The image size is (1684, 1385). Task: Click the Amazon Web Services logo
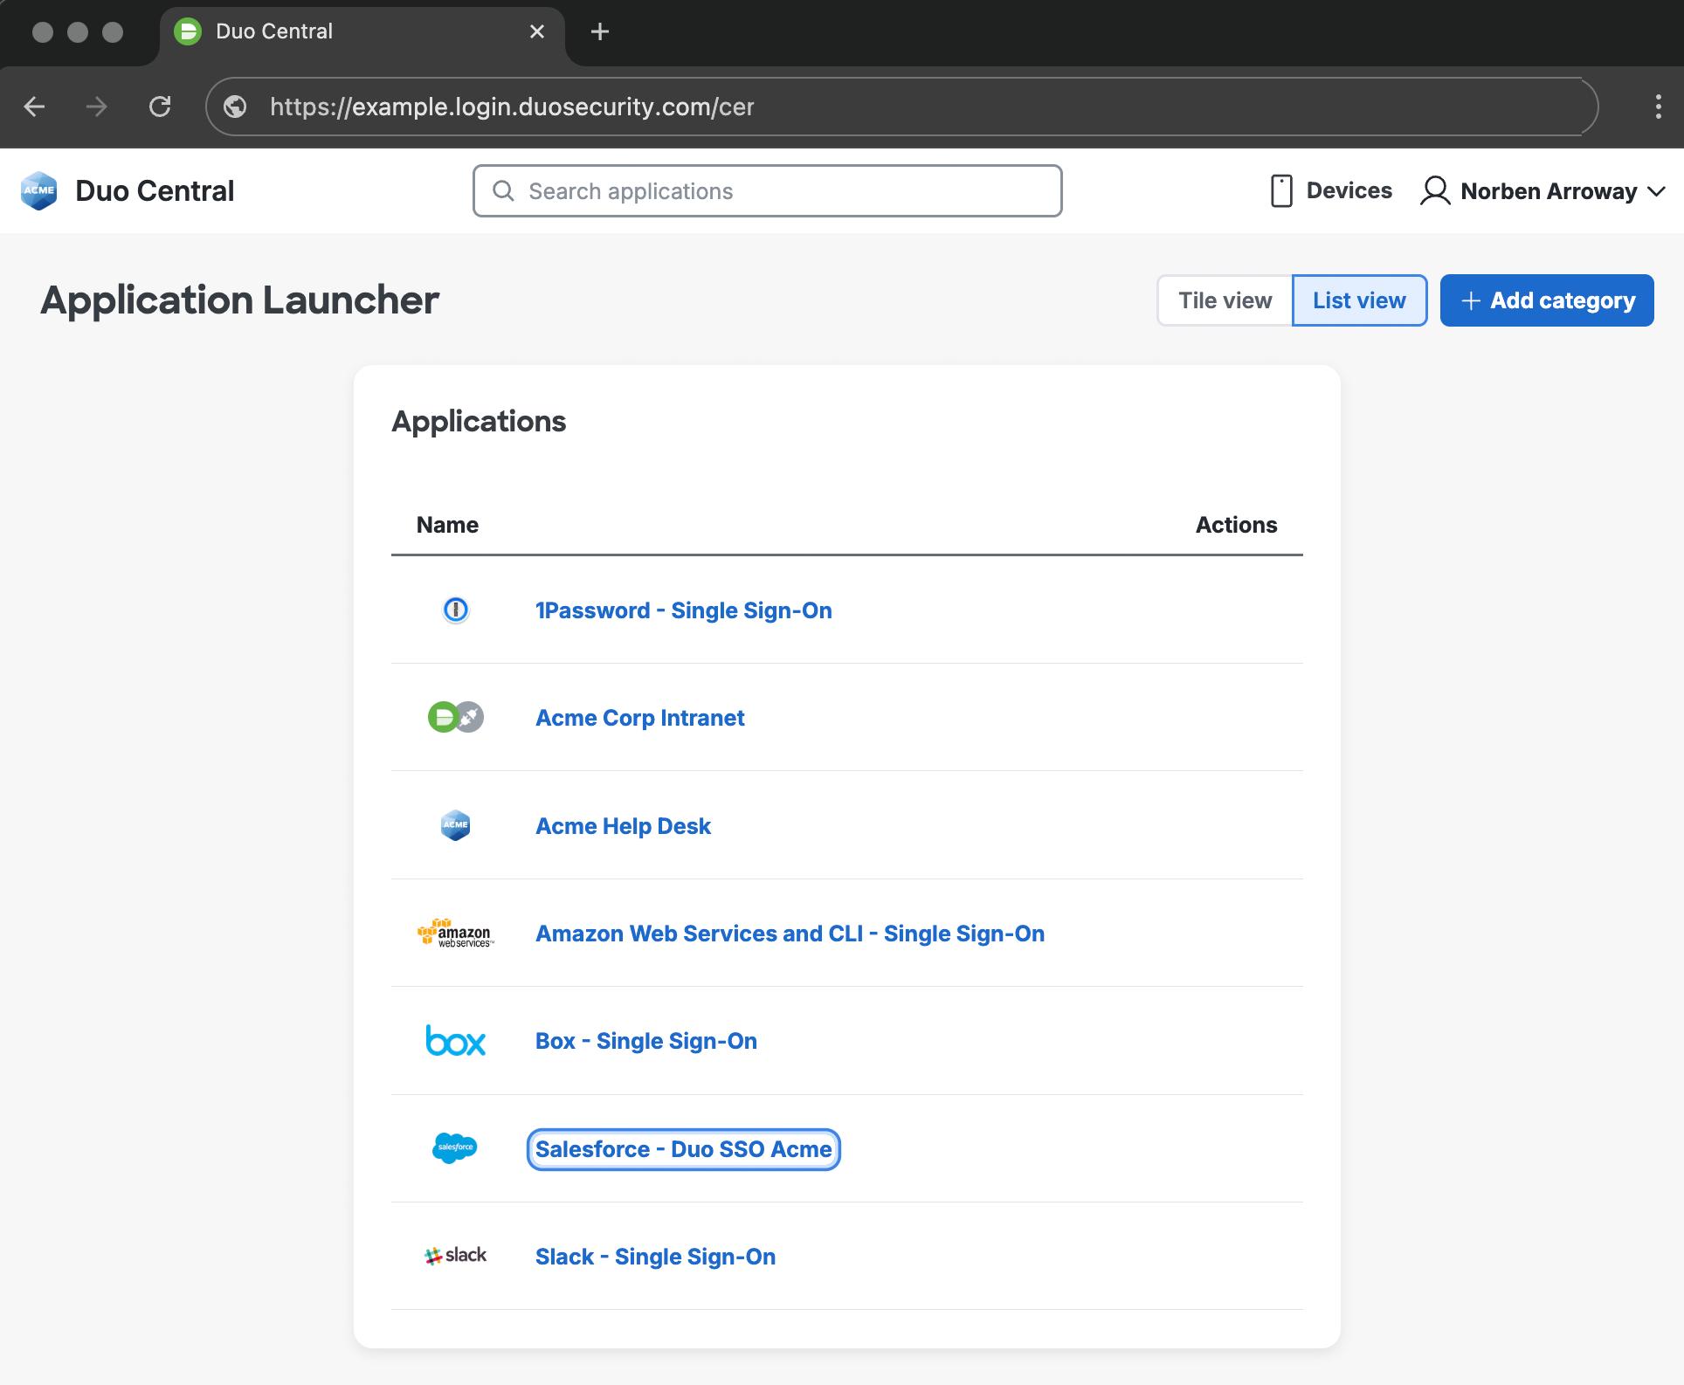(455, 933)
